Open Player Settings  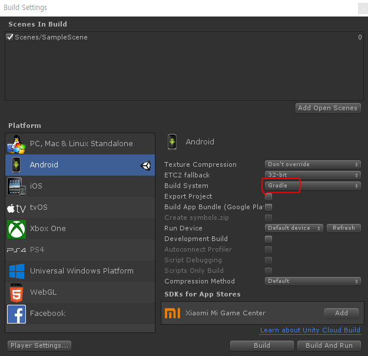[39, 345]
